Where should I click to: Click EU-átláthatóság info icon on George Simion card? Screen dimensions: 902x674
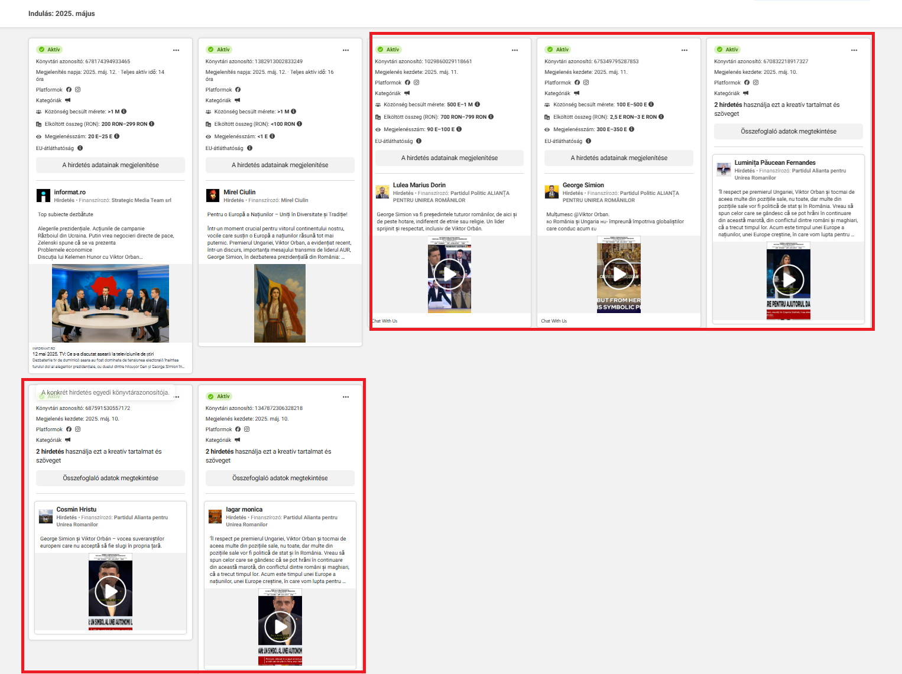(x=588, y=141)
